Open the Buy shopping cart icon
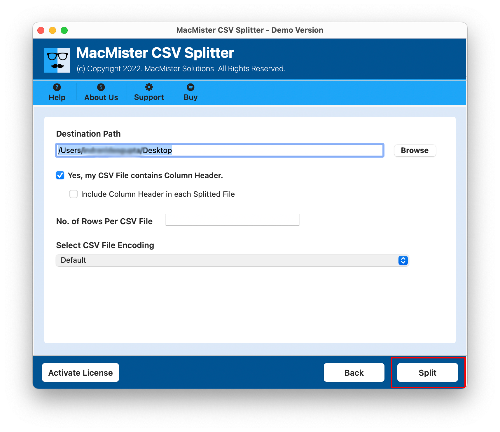This screenshot has height=432, width=500. pos(190,87)
